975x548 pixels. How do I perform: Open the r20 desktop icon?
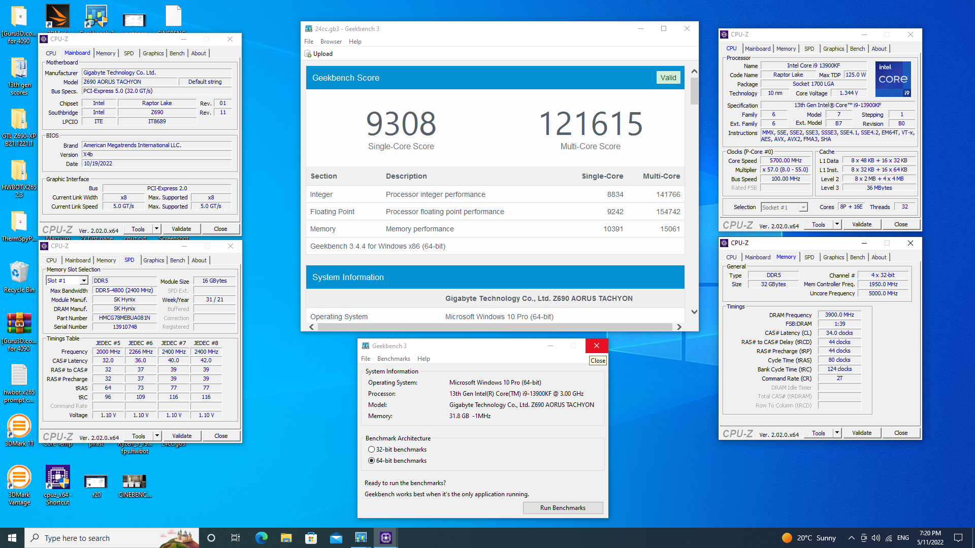(x=96, y=486)
